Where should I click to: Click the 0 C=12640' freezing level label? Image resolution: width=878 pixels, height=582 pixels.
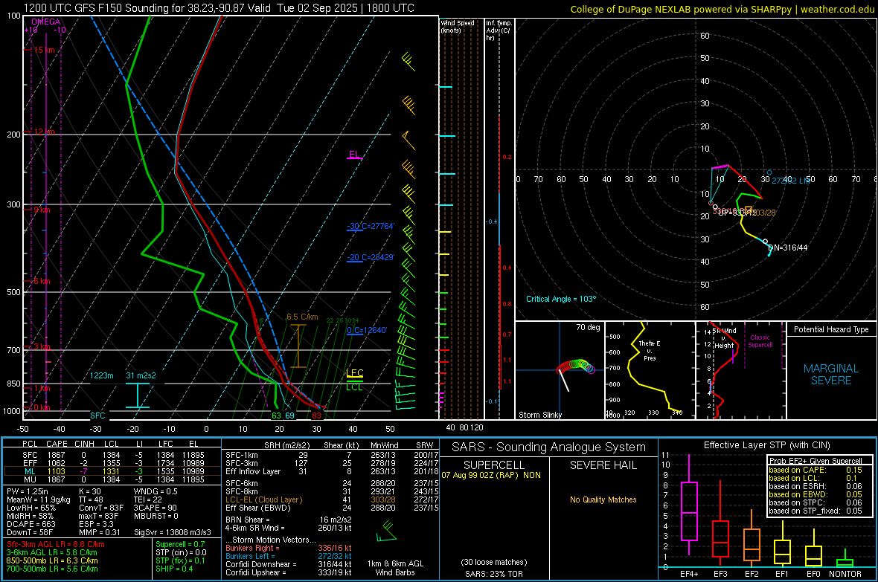coord(367,330)
